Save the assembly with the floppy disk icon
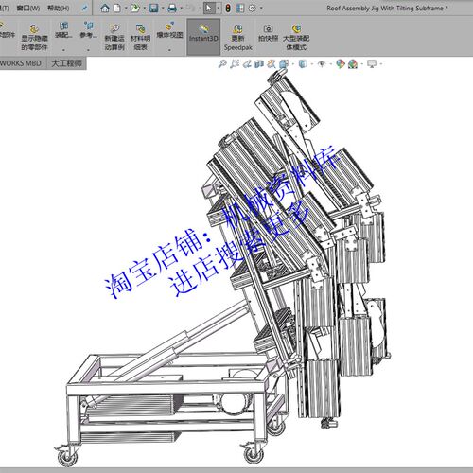The width and height of the screenshot is (473, 473). click(153, 8)
